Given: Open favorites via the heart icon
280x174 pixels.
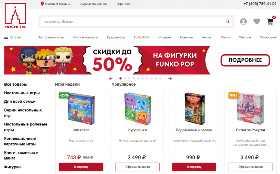Looking at the screenshot, I should tap(257, 22).
